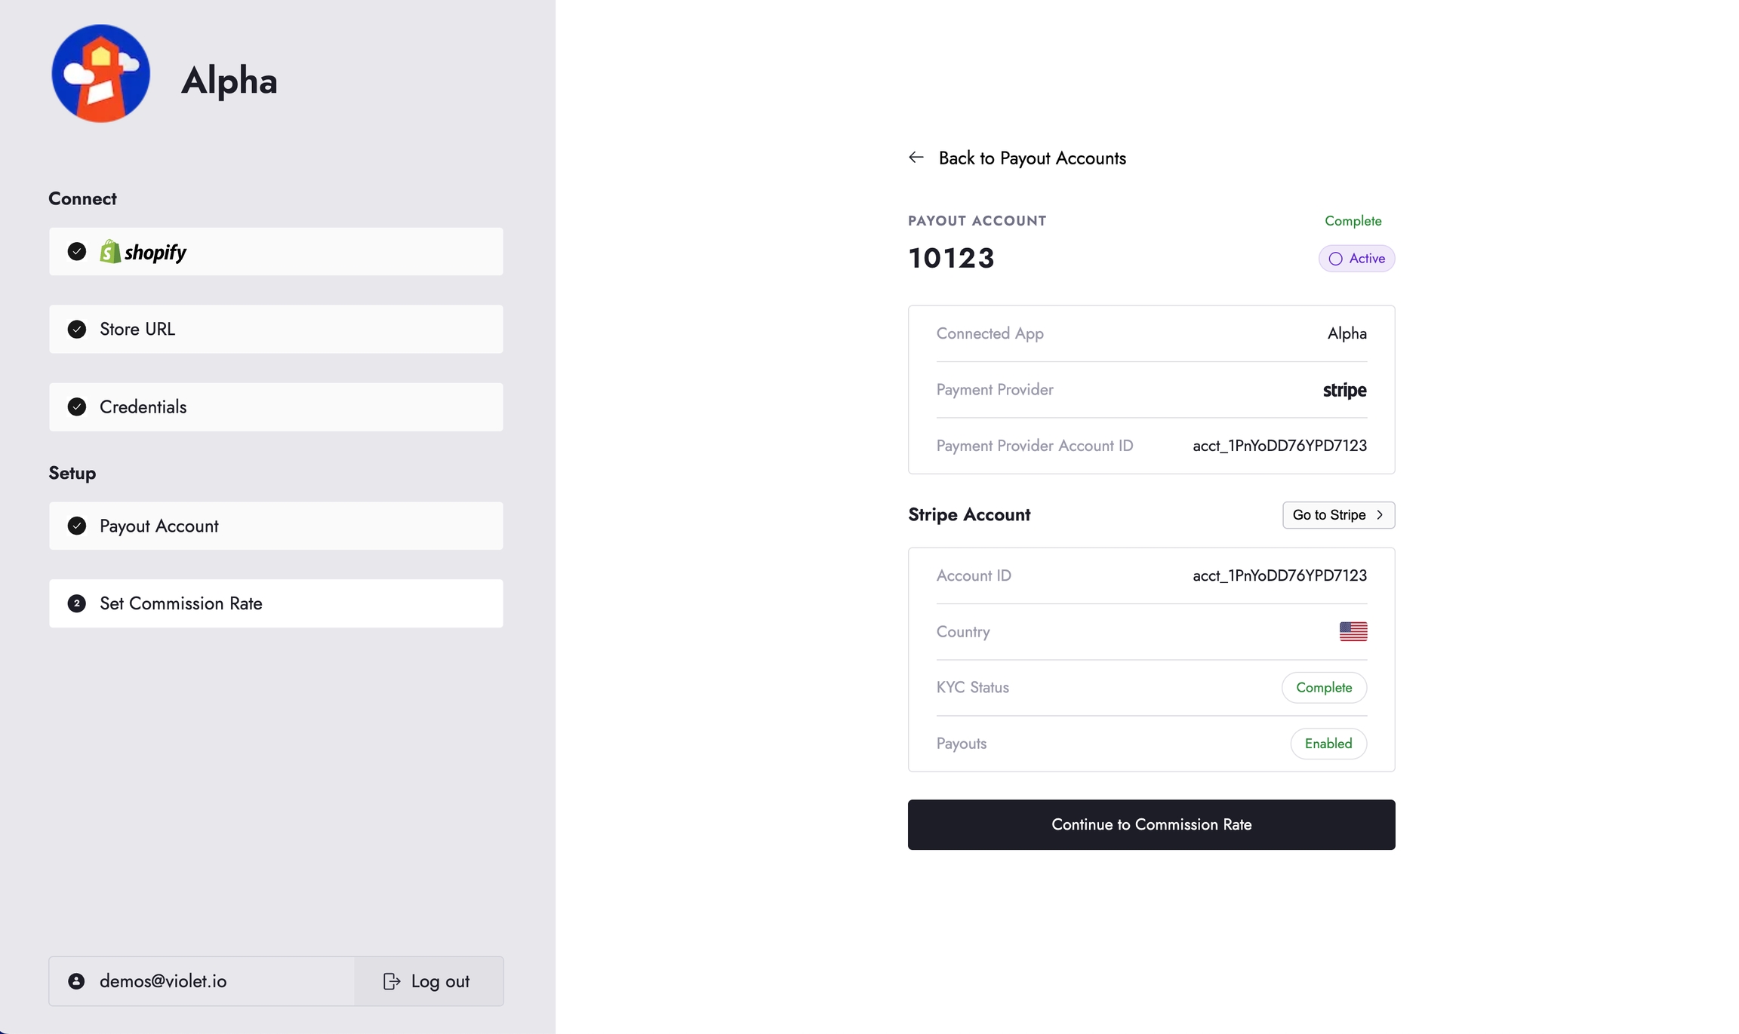The width and height of the screenshot is (1739, 1034).
Task: Click the circle icon in Active badge
Action: click(1335, 259)
